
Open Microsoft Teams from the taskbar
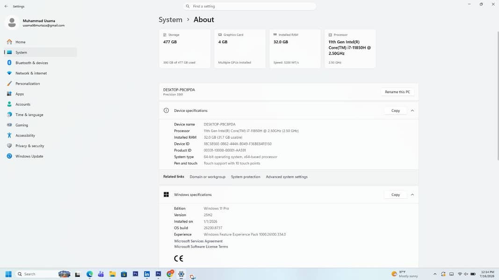tap(101, 274)
